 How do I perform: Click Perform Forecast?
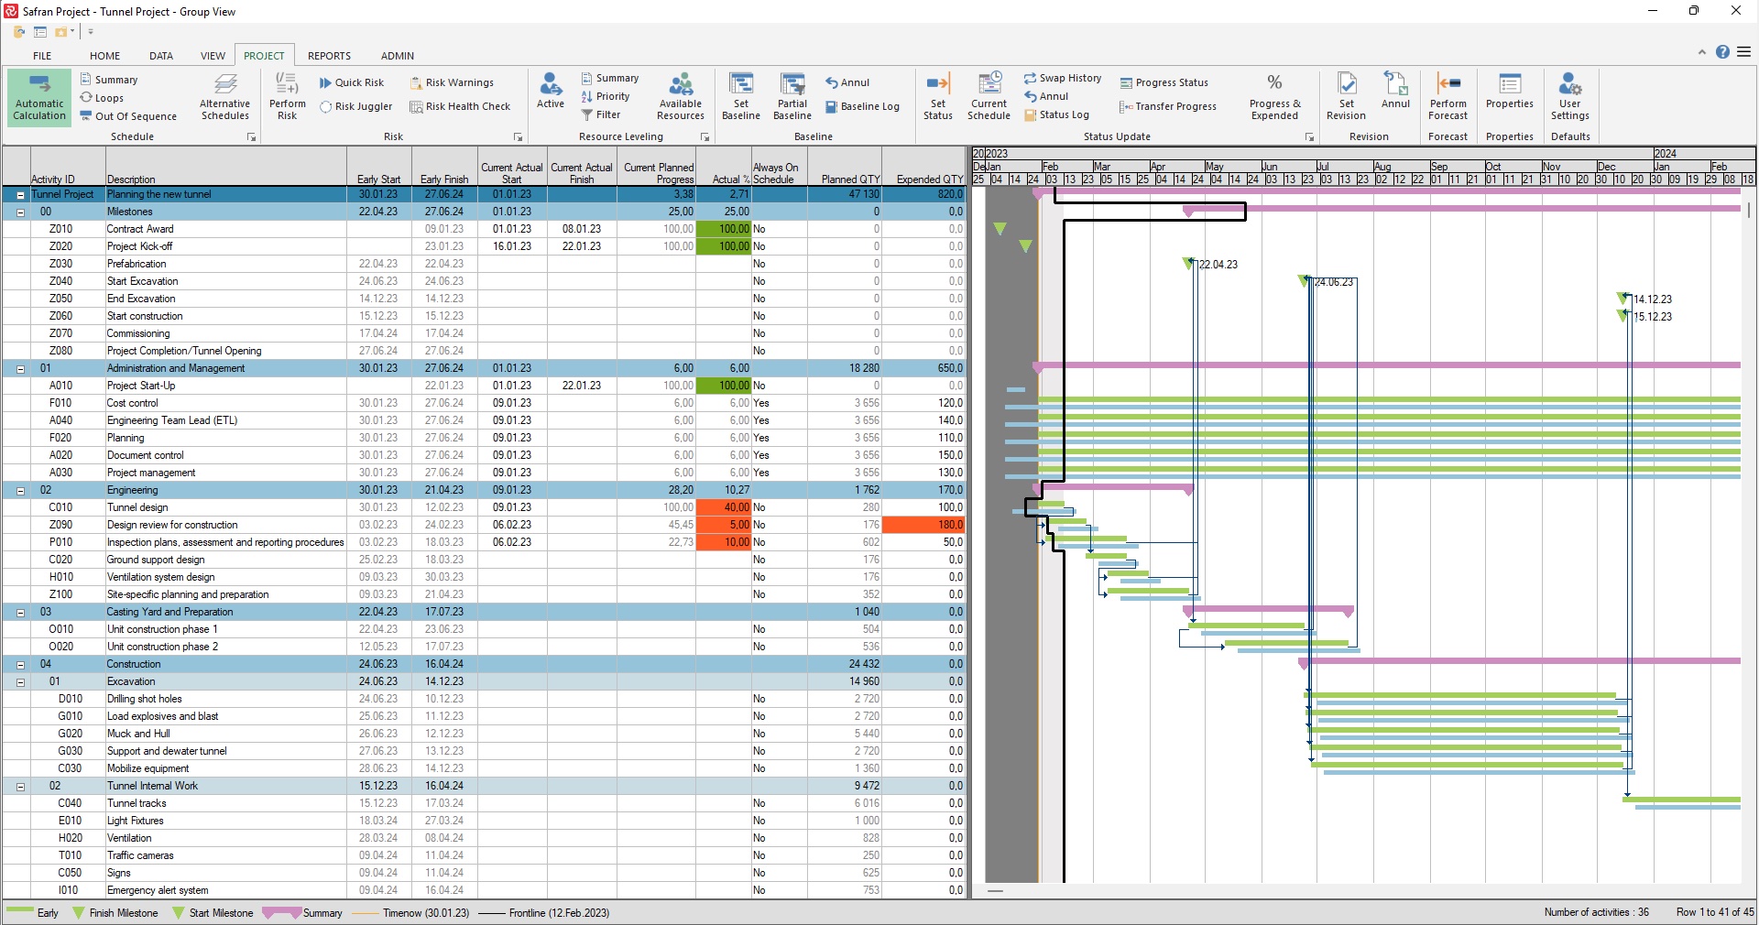1448,98
